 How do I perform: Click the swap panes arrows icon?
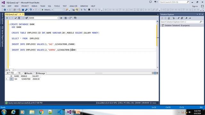pos(20,73)
